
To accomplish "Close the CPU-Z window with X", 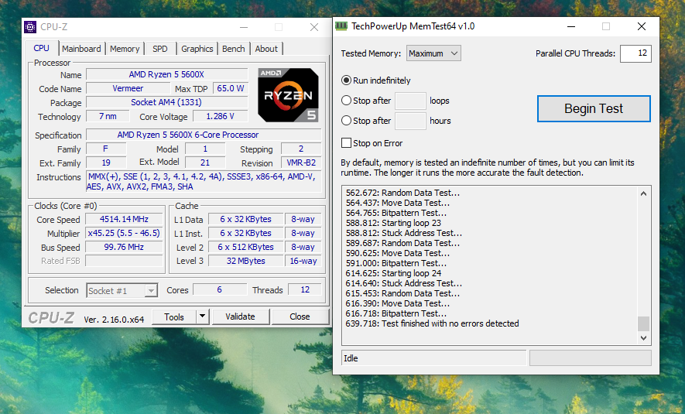I will (x=314, y=27).
